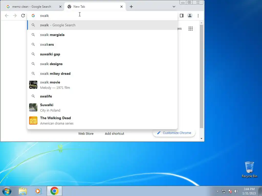The image size is (262, 196).
Task: Expand the tab search chevron
Action: 174,6
